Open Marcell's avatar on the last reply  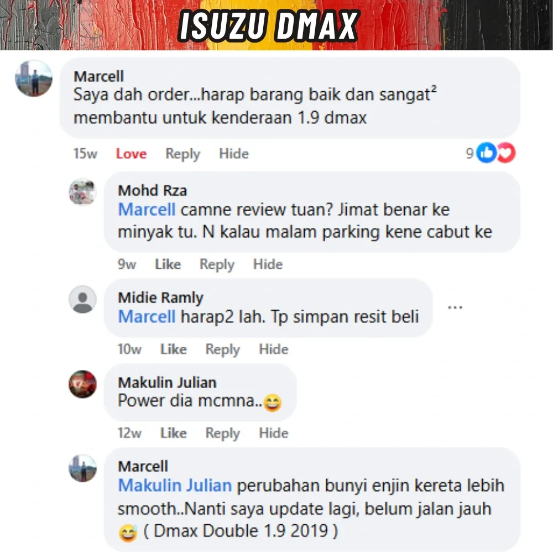click(82, 468)
